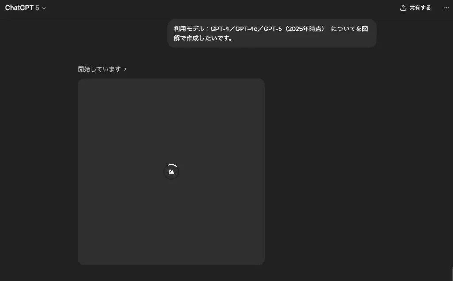Click 開始しています to view generation status
This screenshot has height=281, width=453.
coord(99,69)
